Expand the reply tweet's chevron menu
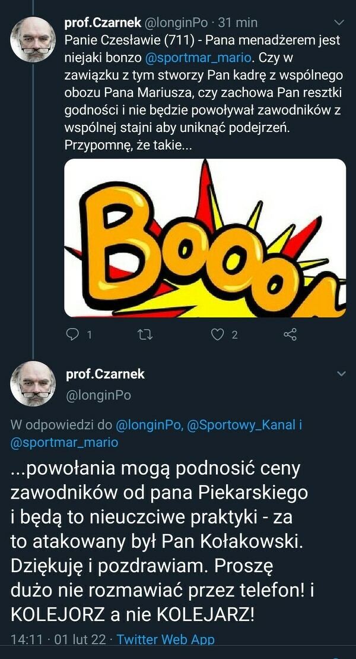This screenshot has width=356, height=659. 341,374
